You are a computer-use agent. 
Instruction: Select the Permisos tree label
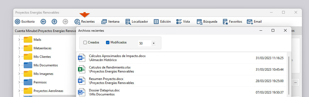tap(40, 82)
